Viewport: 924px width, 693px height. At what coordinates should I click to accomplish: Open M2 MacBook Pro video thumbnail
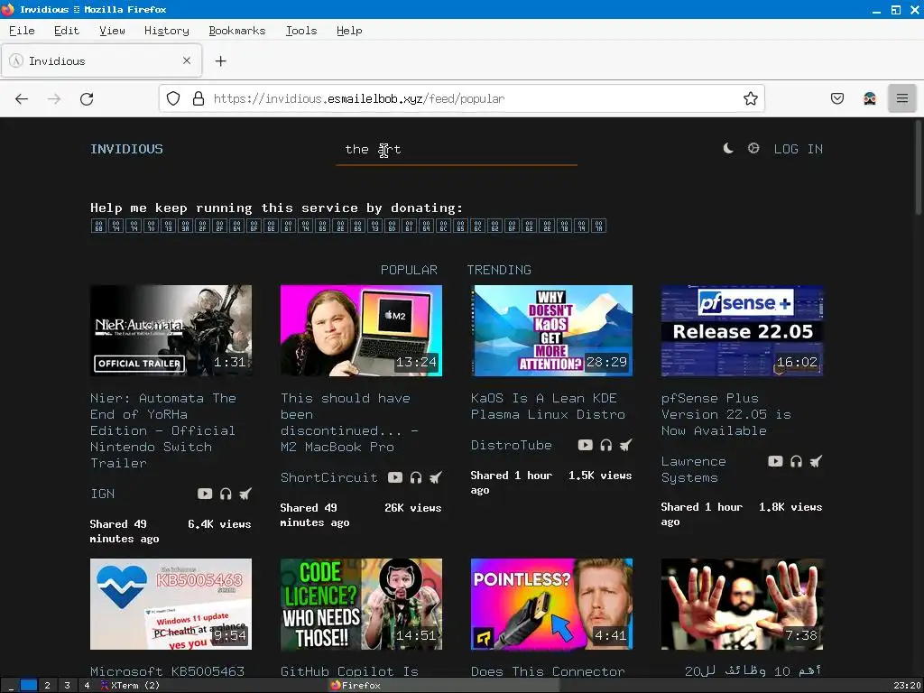pos(361,330)
